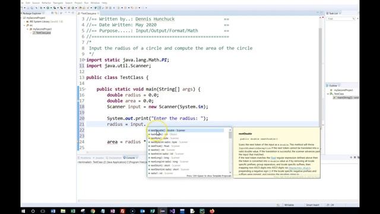Screen dimensions: 380x214
Task: Open the Run button dropdown arrow
Action: coord(50,8)
